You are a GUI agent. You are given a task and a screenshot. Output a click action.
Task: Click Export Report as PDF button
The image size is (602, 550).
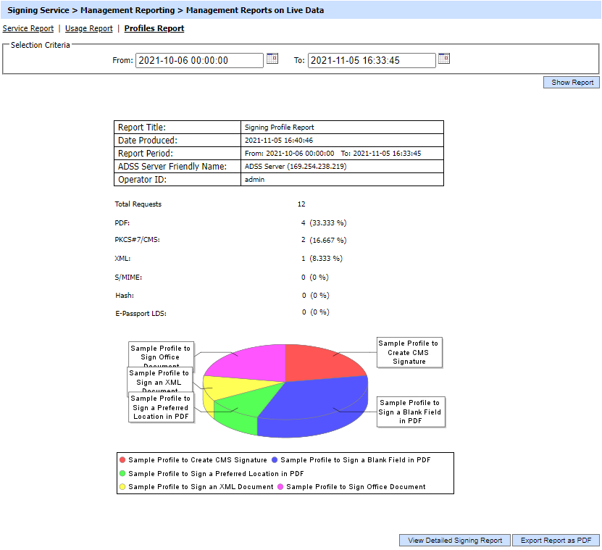(x=556, y=541)
